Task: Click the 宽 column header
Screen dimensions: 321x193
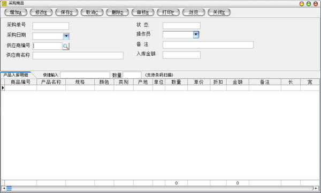Action: pos(310,82)
